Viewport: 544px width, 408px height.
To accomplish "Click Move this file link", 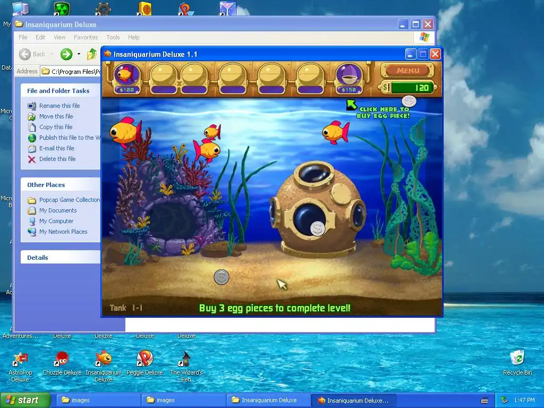I will [x=56, y=116].
